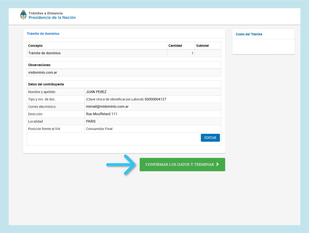Click the email mimail@midominio.com.ar

pyautogui.click(x=107, y=106)
